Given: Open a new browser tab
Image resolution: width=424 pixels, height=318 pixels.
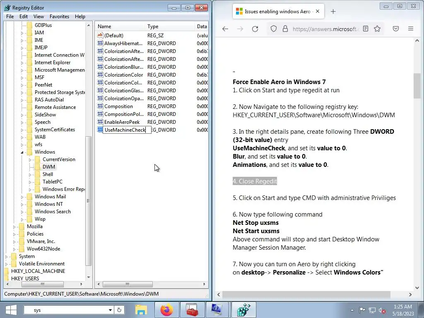Looking at the screenshot, I should pos(333,11).
